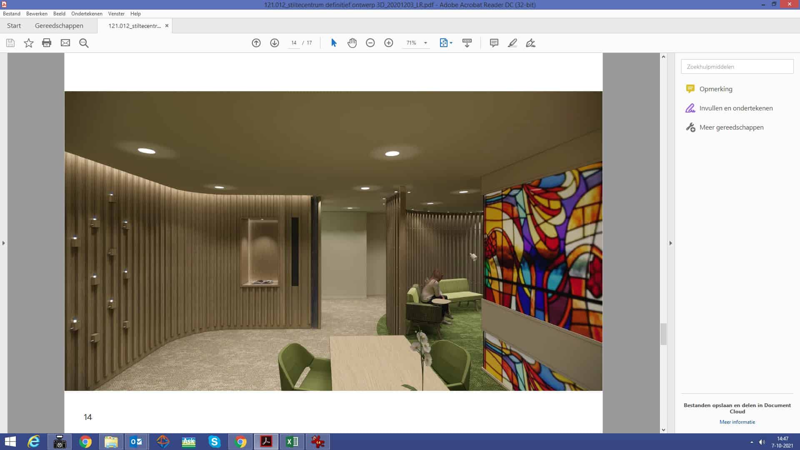Click scrollbar down arrow
The height and width of the screenshot is (450, 800).
coord(663,430)
